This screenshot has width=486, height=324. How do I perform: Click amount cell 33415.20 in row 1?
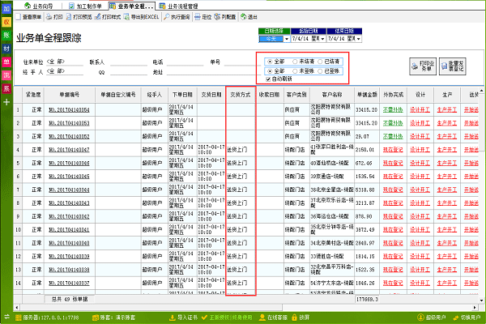pos(367,110)
